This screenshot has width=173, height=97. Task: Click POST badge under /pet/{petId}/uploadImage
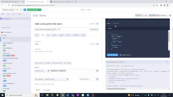pos(5,61)
